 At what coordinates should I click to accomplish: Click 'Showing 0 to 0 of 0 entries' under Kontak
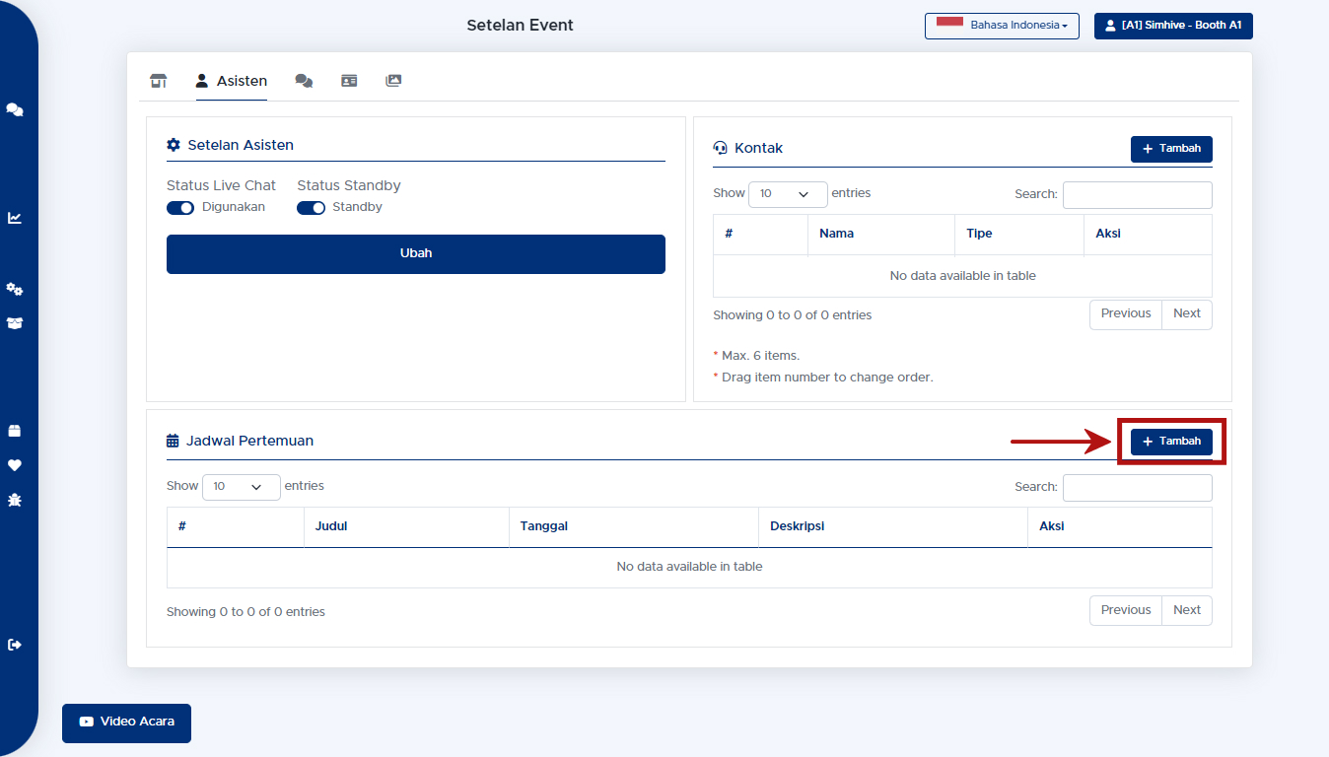click(793, 315)
